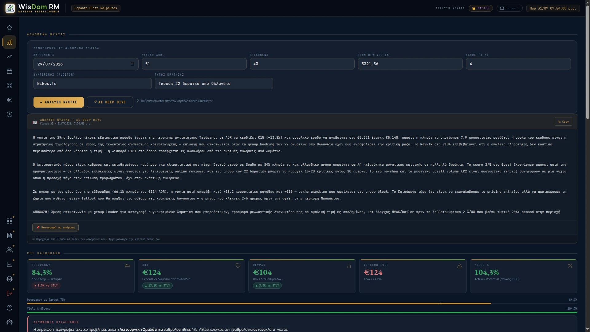The height and width of the screenshot is (332, 590).
Task: Open the calendar sidebar icon
Action: coord(10,71)
